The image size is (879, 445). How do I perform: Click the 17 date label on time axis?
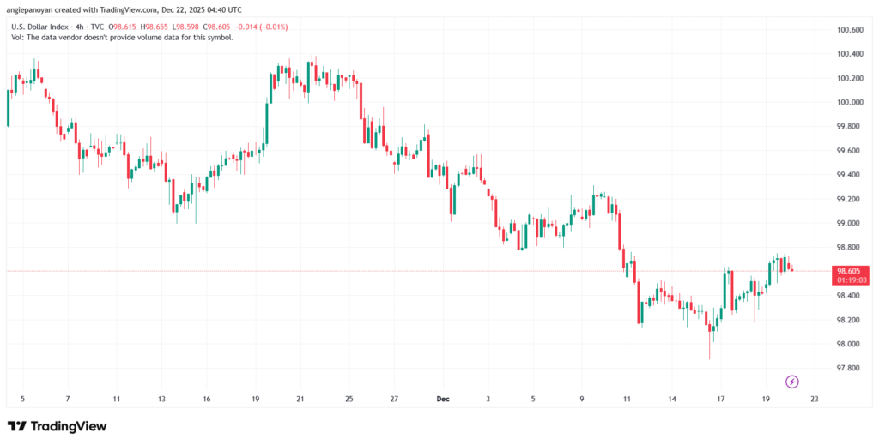(722, 399)
